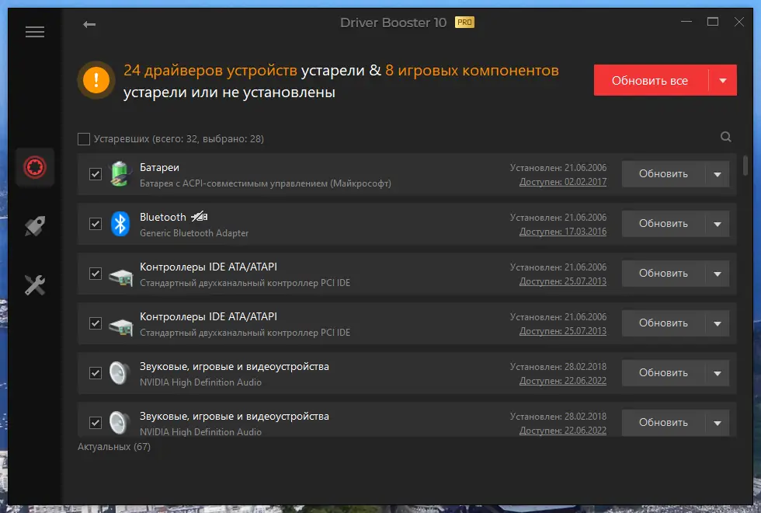Click the first IDE ATA/ATAPI controller icon

(x=120, y=277)
